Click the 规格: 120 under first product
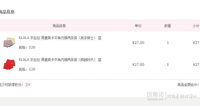The width and height of the screenshot is (200, 106). pos(27,47)
